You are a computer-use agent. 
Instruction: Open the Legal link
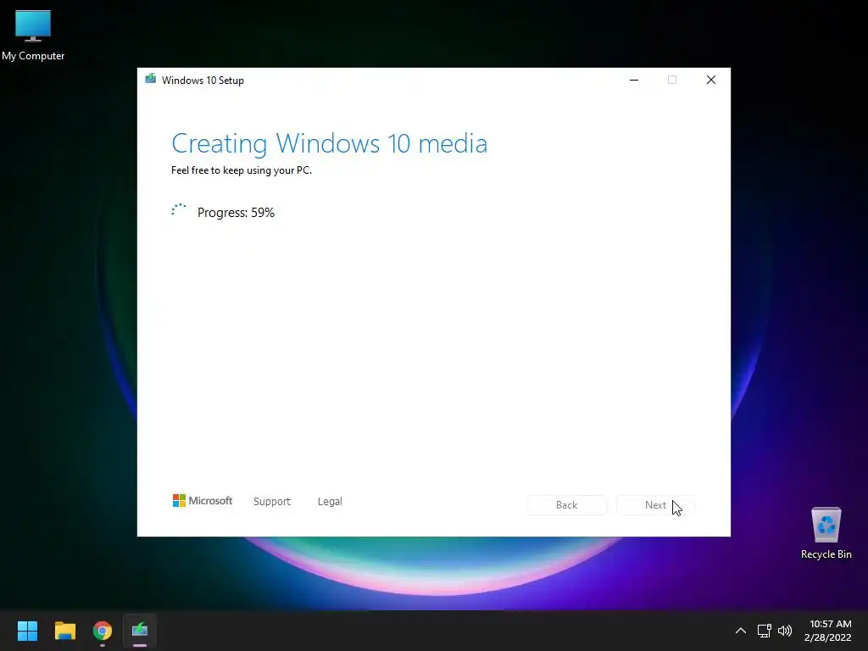pos(330,502)
